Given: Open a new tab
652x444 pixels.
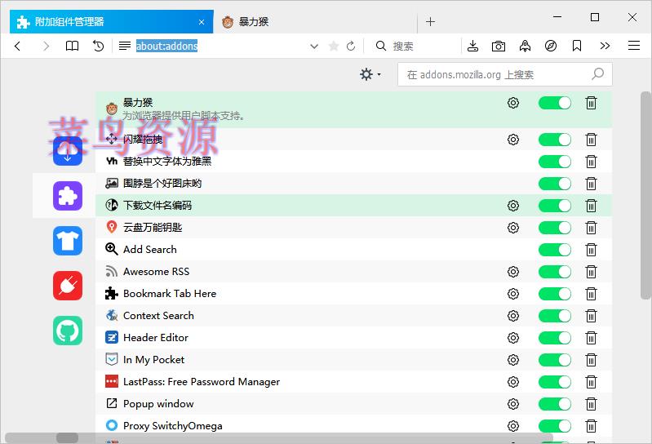Looking at the screenshot, I should 430,21.
